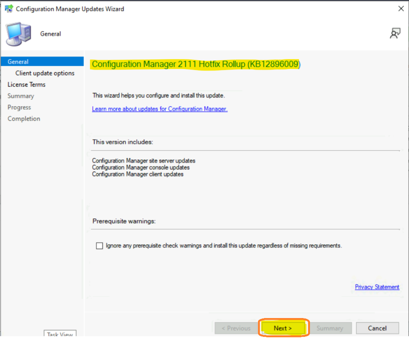Click the General header label text

[51, 34]
